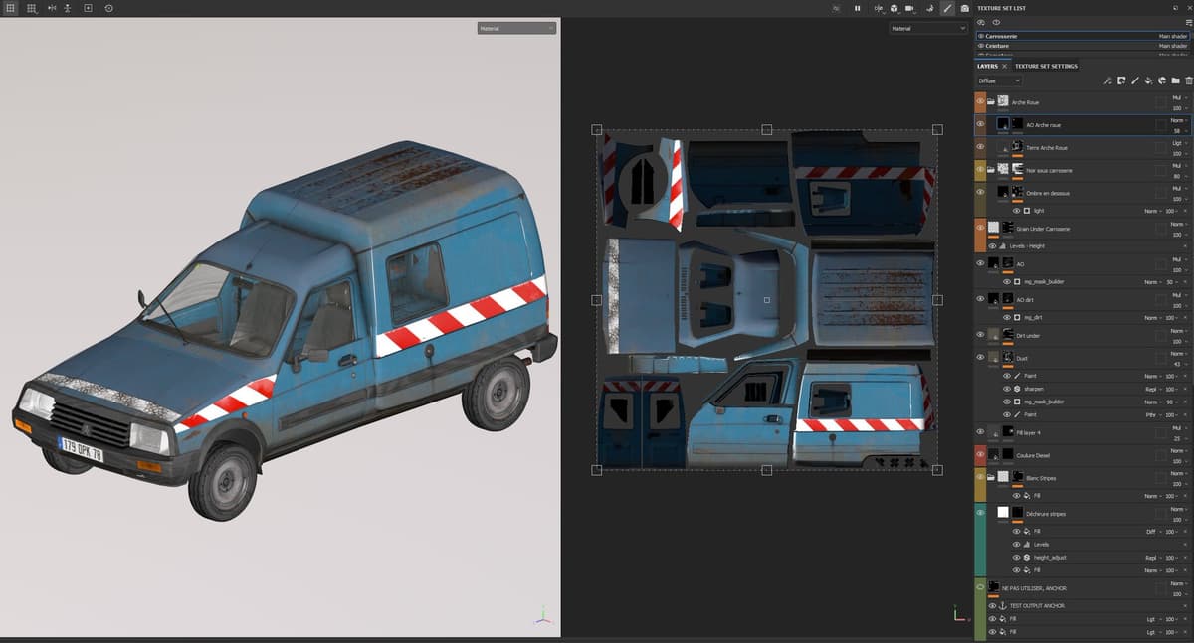Toggle visibility of Blanc Stripes layer
The height and width of the screenshot is (643, 1194).
(x=980, y=478)
